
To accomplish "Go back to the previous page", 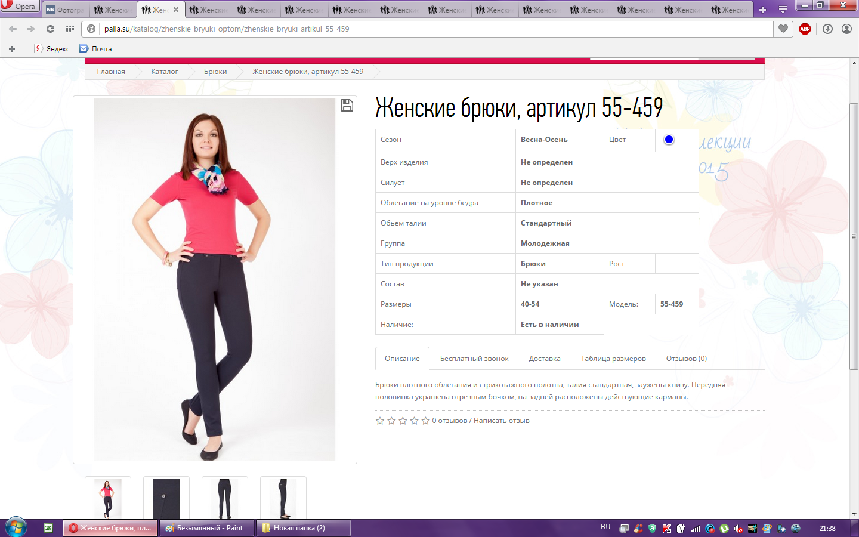I will tap(13, 29).
